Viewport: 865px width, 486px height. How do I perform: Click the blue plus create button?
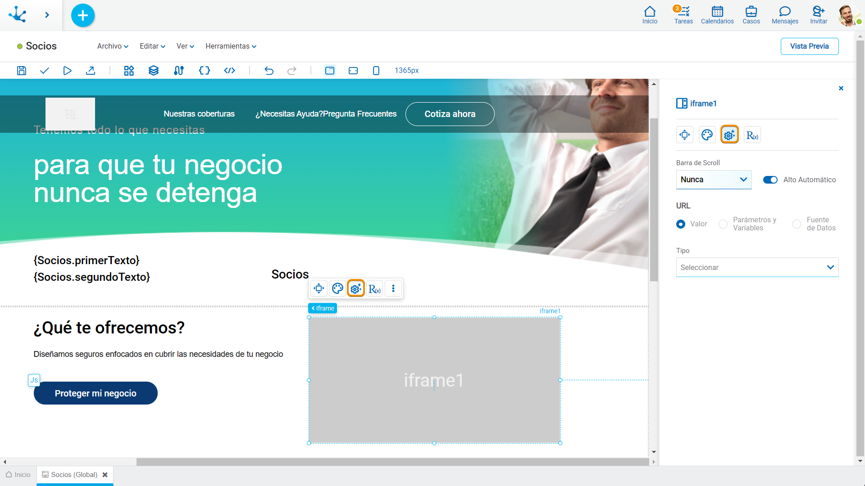click(83, 15)
